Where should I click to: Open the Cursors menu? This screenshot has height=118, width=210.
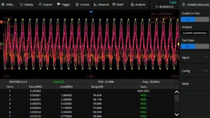[82, 5]
